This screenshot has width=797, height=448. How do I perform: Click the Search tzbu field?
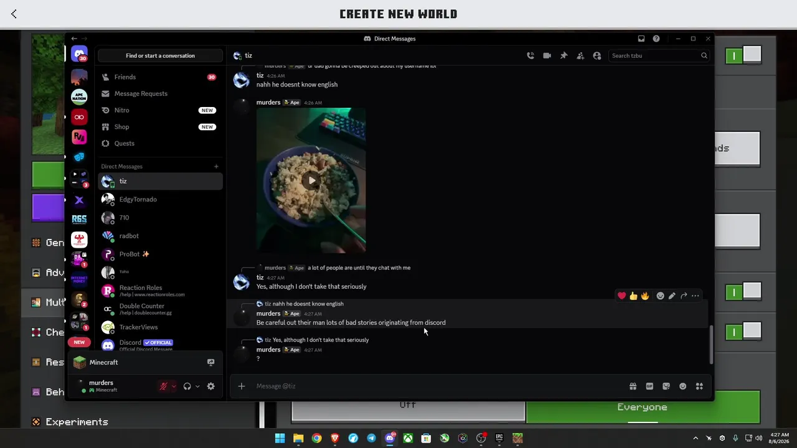659,55
